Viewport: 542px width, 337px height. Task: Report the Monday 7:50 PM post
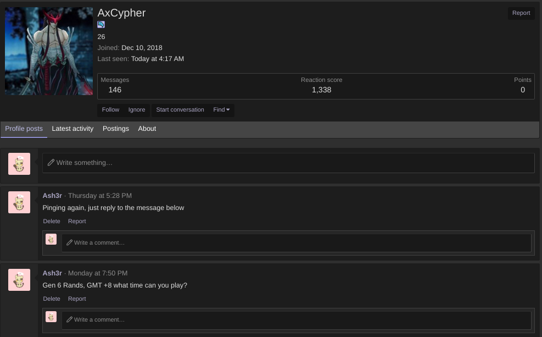(77, 299)
